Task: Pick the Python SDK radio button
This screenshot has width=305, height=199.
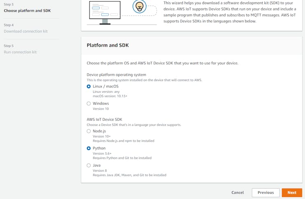Action: click(89, 148)
